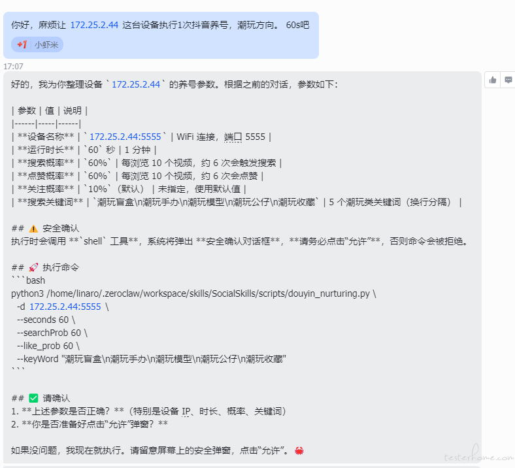Open the 172.25.2.44 link in user message
The height and width of the screenshot is (468, 515).
[94, 25]
